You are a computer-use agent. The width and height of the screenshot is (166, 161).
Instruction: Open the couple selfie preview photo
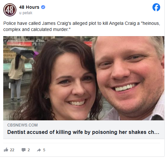click(84, 78)
